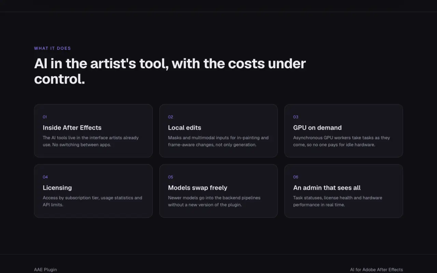437x273 pixels.
Task: Click card number 04 label
Action: pos(45,177)
